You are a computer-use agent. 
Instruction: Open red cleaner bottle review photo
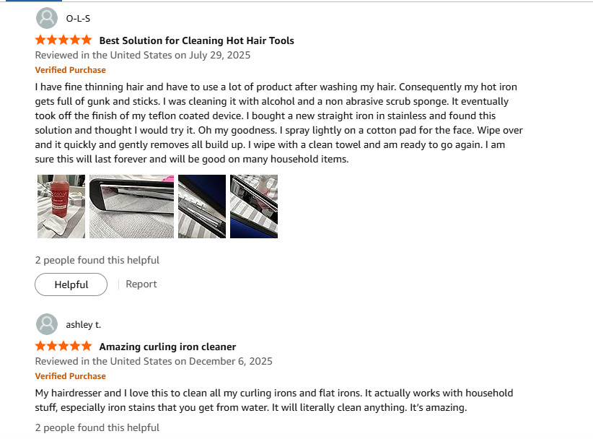click(61, 207)
